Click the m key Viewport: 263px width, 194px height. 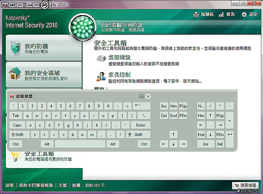coord(92,134)
